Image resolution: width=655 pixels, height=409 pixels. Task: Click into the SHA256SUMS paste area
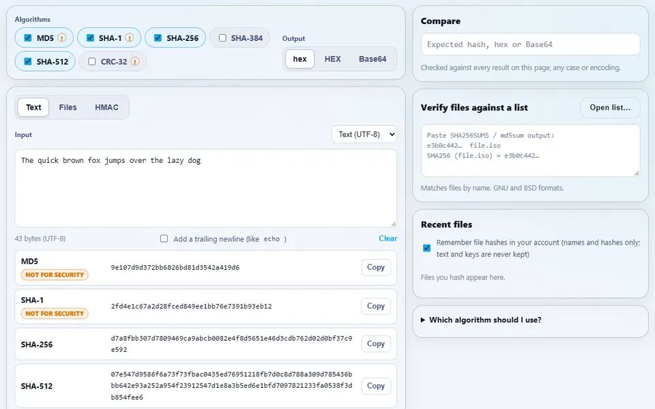[x=531, y=150]
